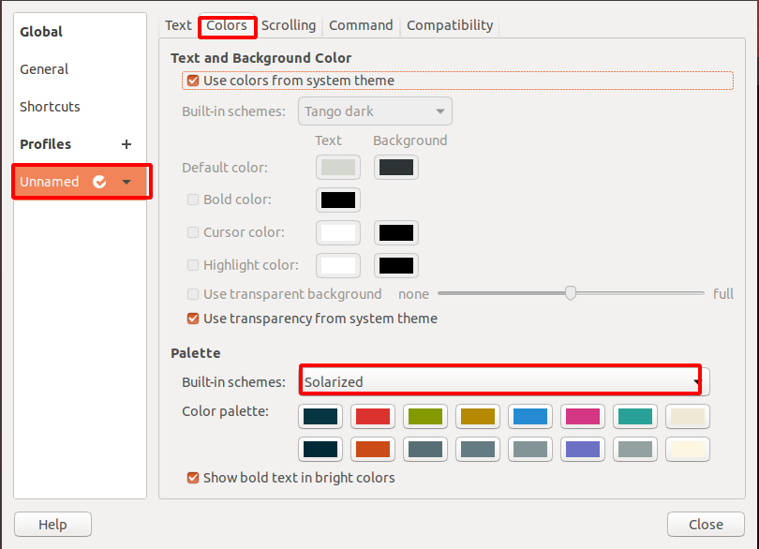Click the Close button
Viewport: 759px width, 549px height.
(x=705, y=524)
